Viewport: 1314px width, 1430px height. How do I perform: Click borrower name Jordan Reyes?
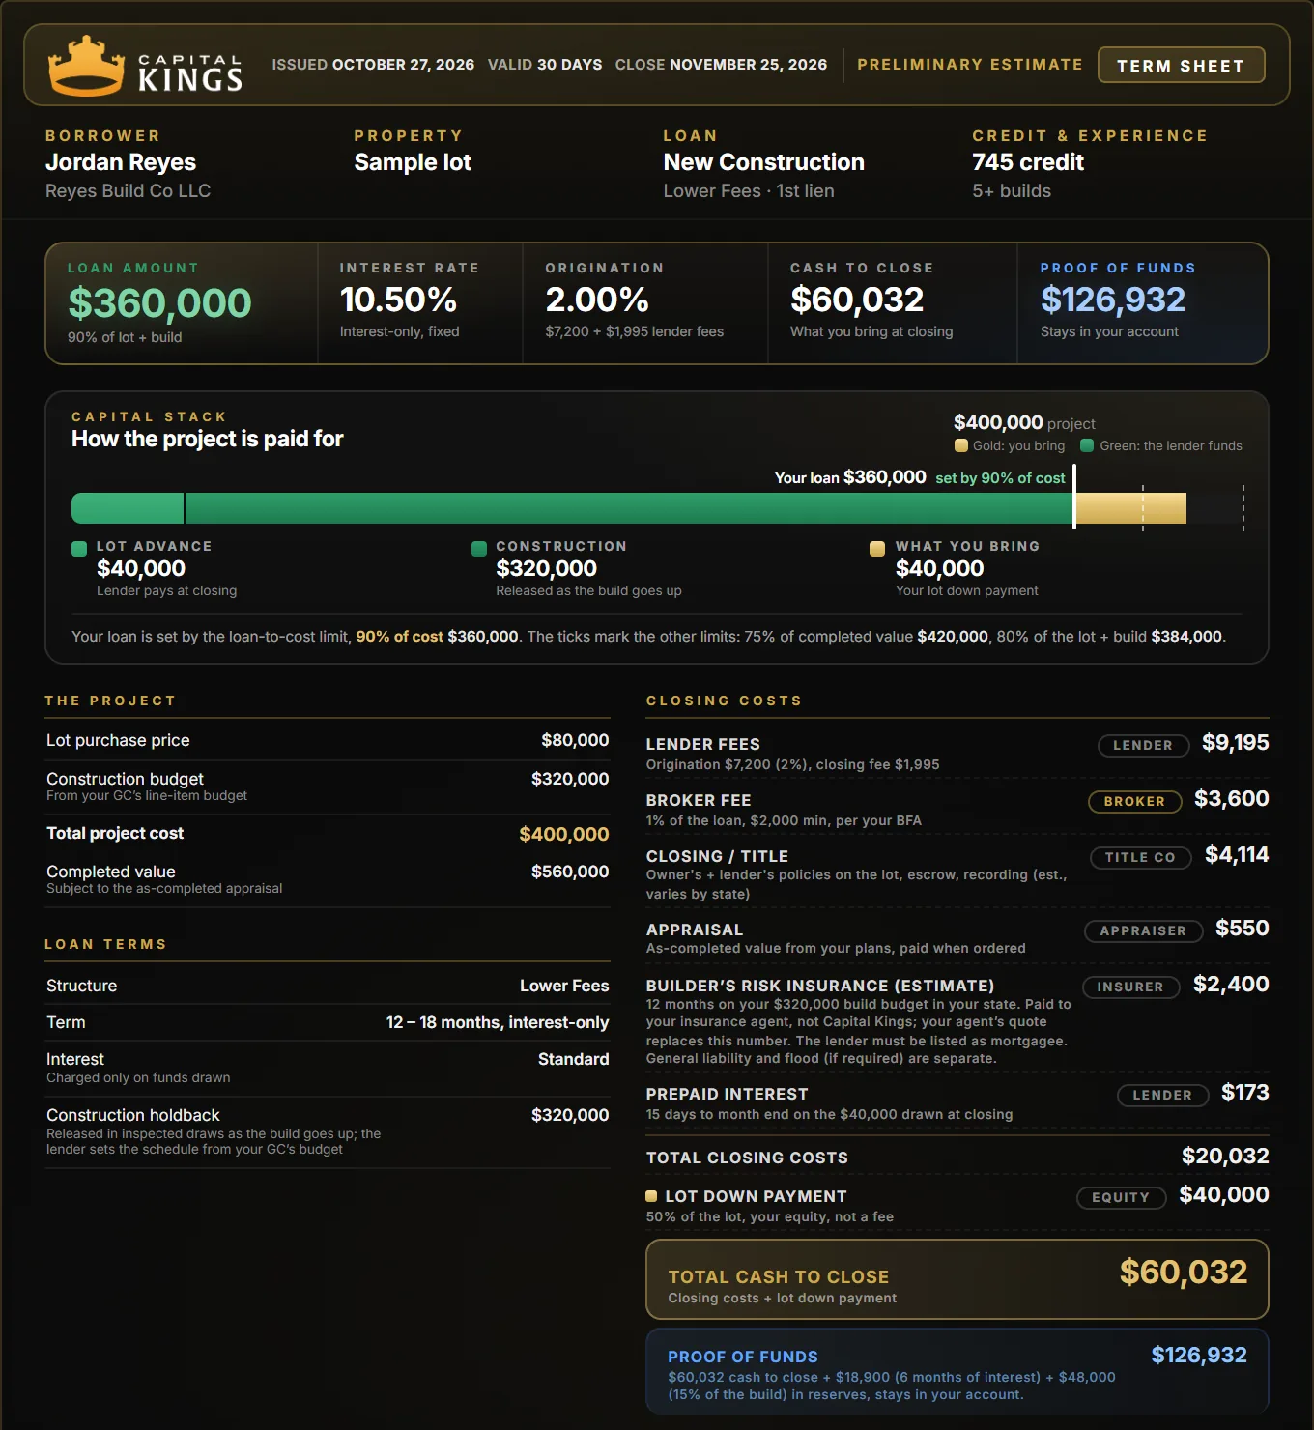tap(121, 162)
